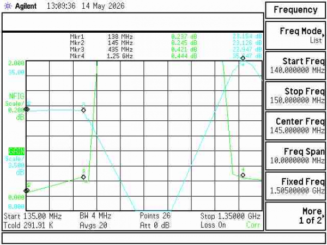Select the Center Freq 145 MHz softkey
Screen dimensions: 327x245
pyautogui.click(x=295, y=126)
